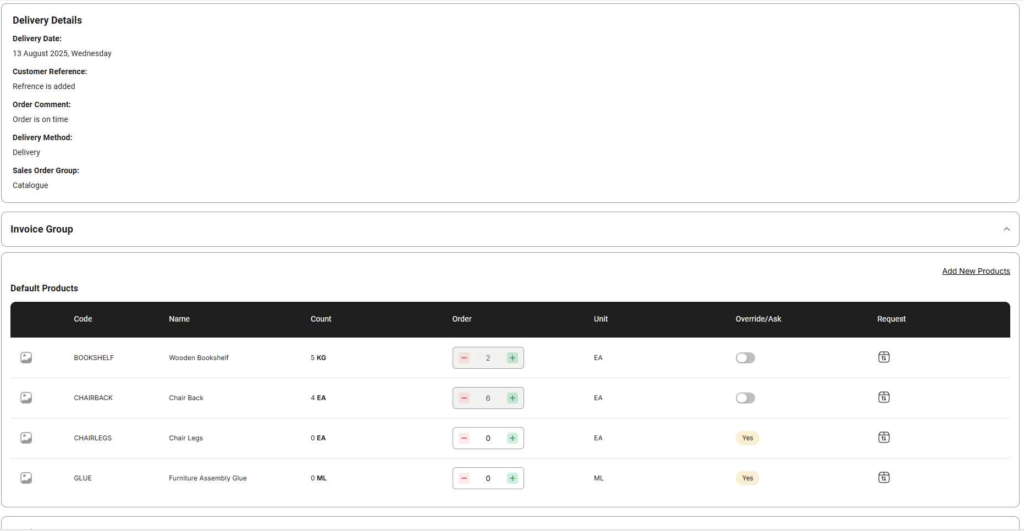Click the image icon for GLUE row
This screenshot has width=1024, height=531.
point(26,478)
